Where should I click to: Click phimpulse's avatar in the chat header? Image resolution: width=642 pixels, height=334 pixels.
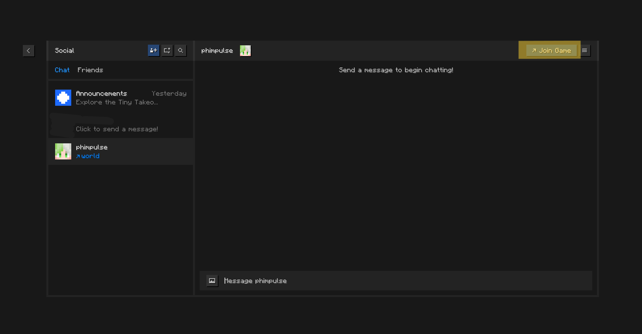[x=245, y=51]
